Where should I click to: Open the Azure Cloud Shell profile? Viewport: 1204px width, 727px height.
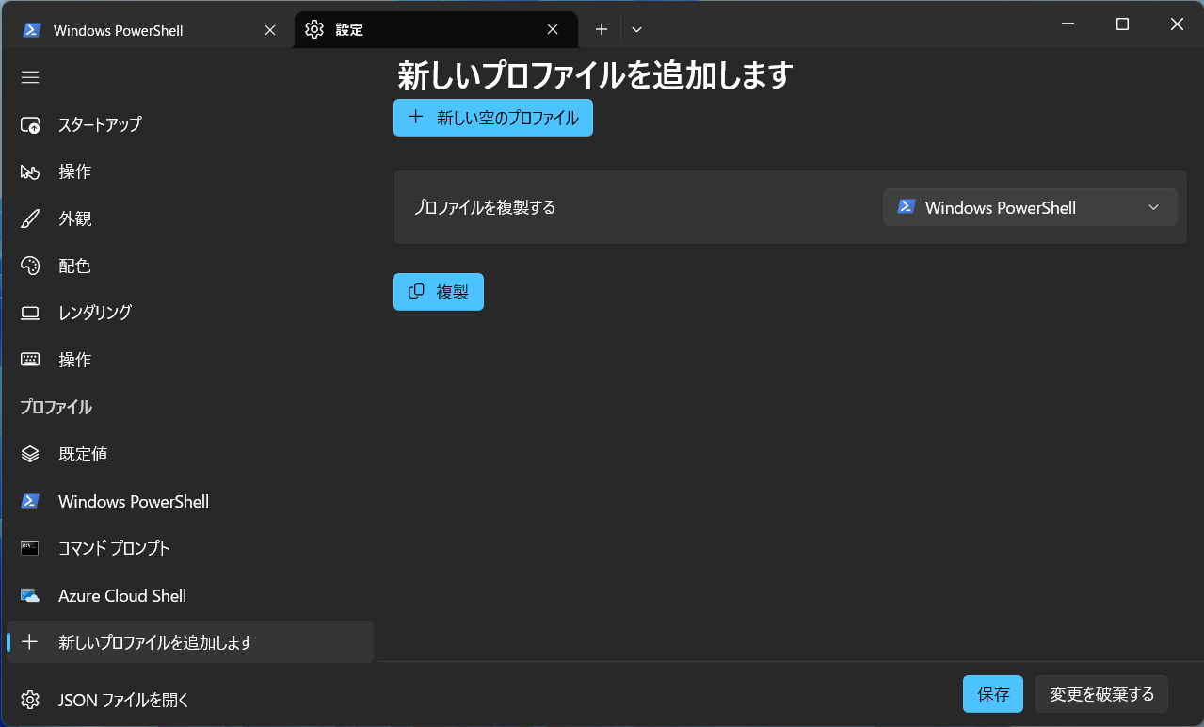(122, 595)
